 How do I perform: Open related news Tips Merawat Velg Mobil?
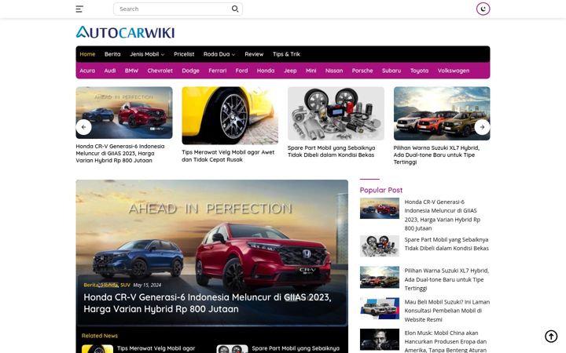[156, 348]
